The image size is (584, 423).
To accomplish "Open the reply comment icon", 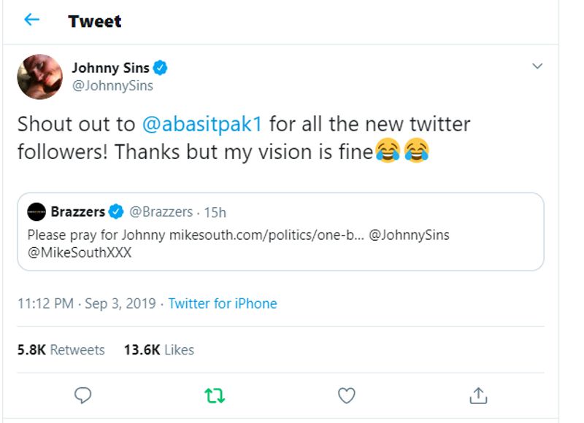I will tap(84, 395).
